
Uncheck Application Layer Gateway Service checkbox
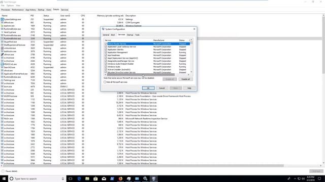point(106,47)
